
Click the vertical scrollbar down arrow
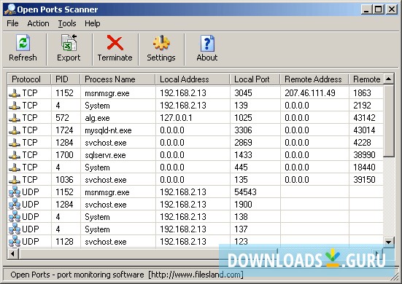click(x=389, y=242)
